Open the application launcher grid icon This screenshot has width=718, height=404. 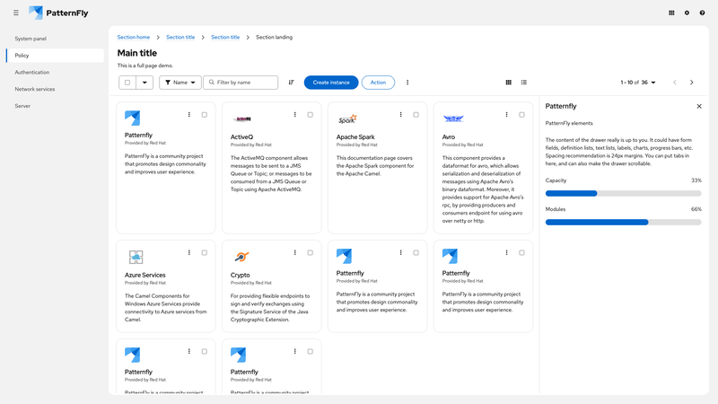[671, 13]
